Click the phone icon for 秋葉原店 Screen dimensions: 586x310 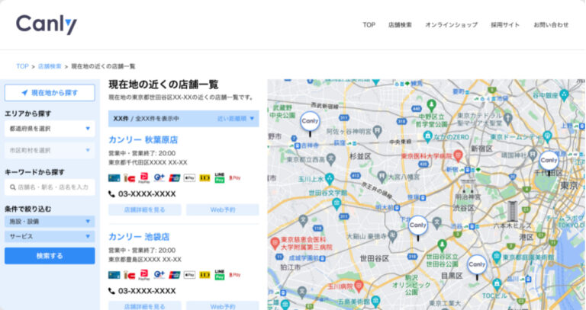coord(112,194)
